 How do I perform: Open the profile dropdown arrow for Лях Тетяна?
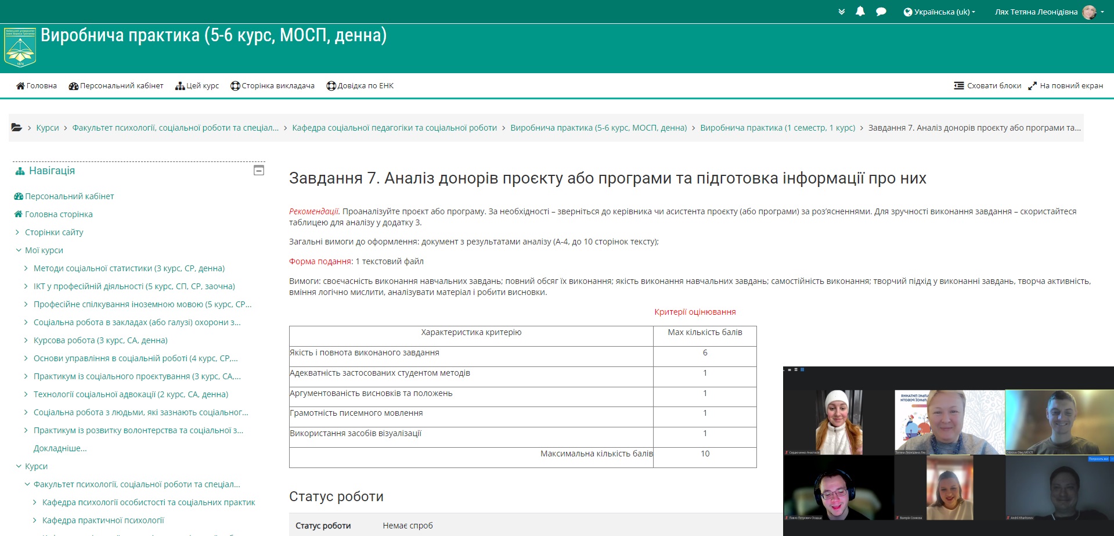tap(1102, 11)
